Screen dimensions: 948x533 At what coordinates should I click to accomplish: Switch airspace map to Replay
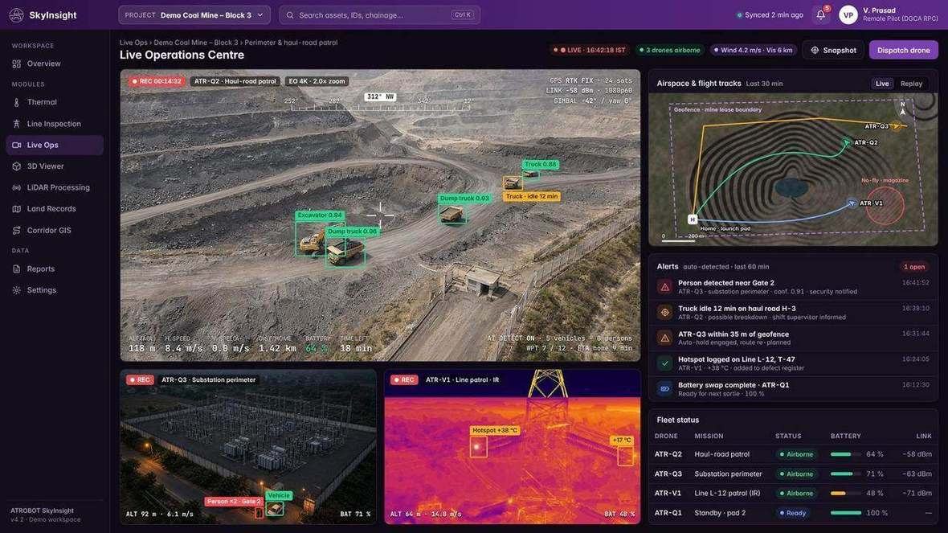(911, 84)
